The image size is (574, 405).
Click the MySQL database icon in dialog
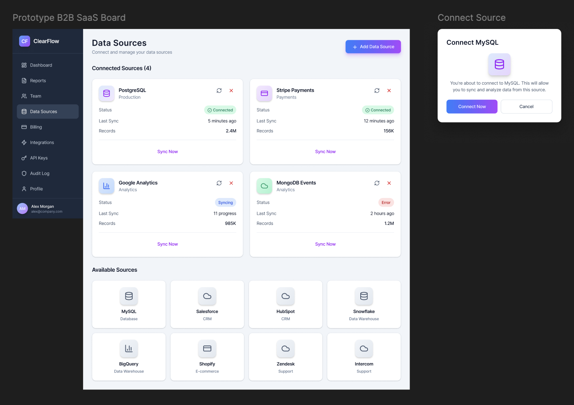click(500, 64)
